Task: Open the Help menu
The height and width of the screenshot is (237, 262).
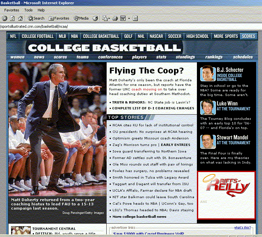Action: (41, 10)
